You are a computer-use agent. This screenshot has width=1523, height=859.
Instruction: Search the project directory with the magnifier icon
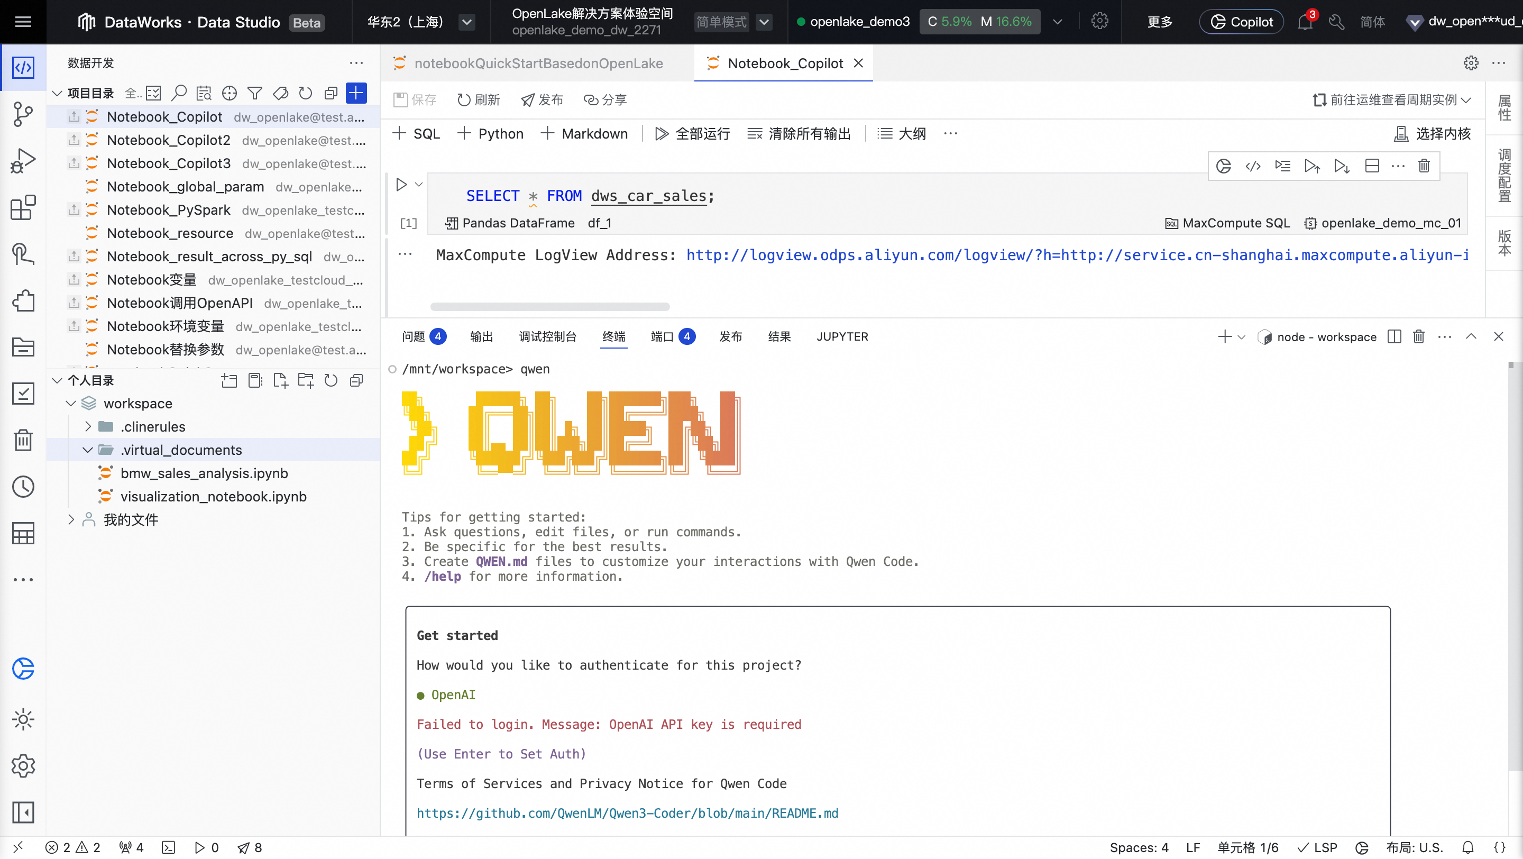click(179, 93)
